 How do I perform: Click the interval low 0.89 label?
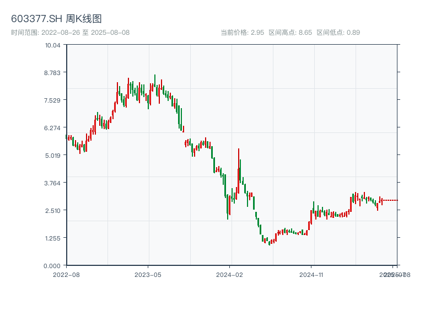[x=338, y=33]
